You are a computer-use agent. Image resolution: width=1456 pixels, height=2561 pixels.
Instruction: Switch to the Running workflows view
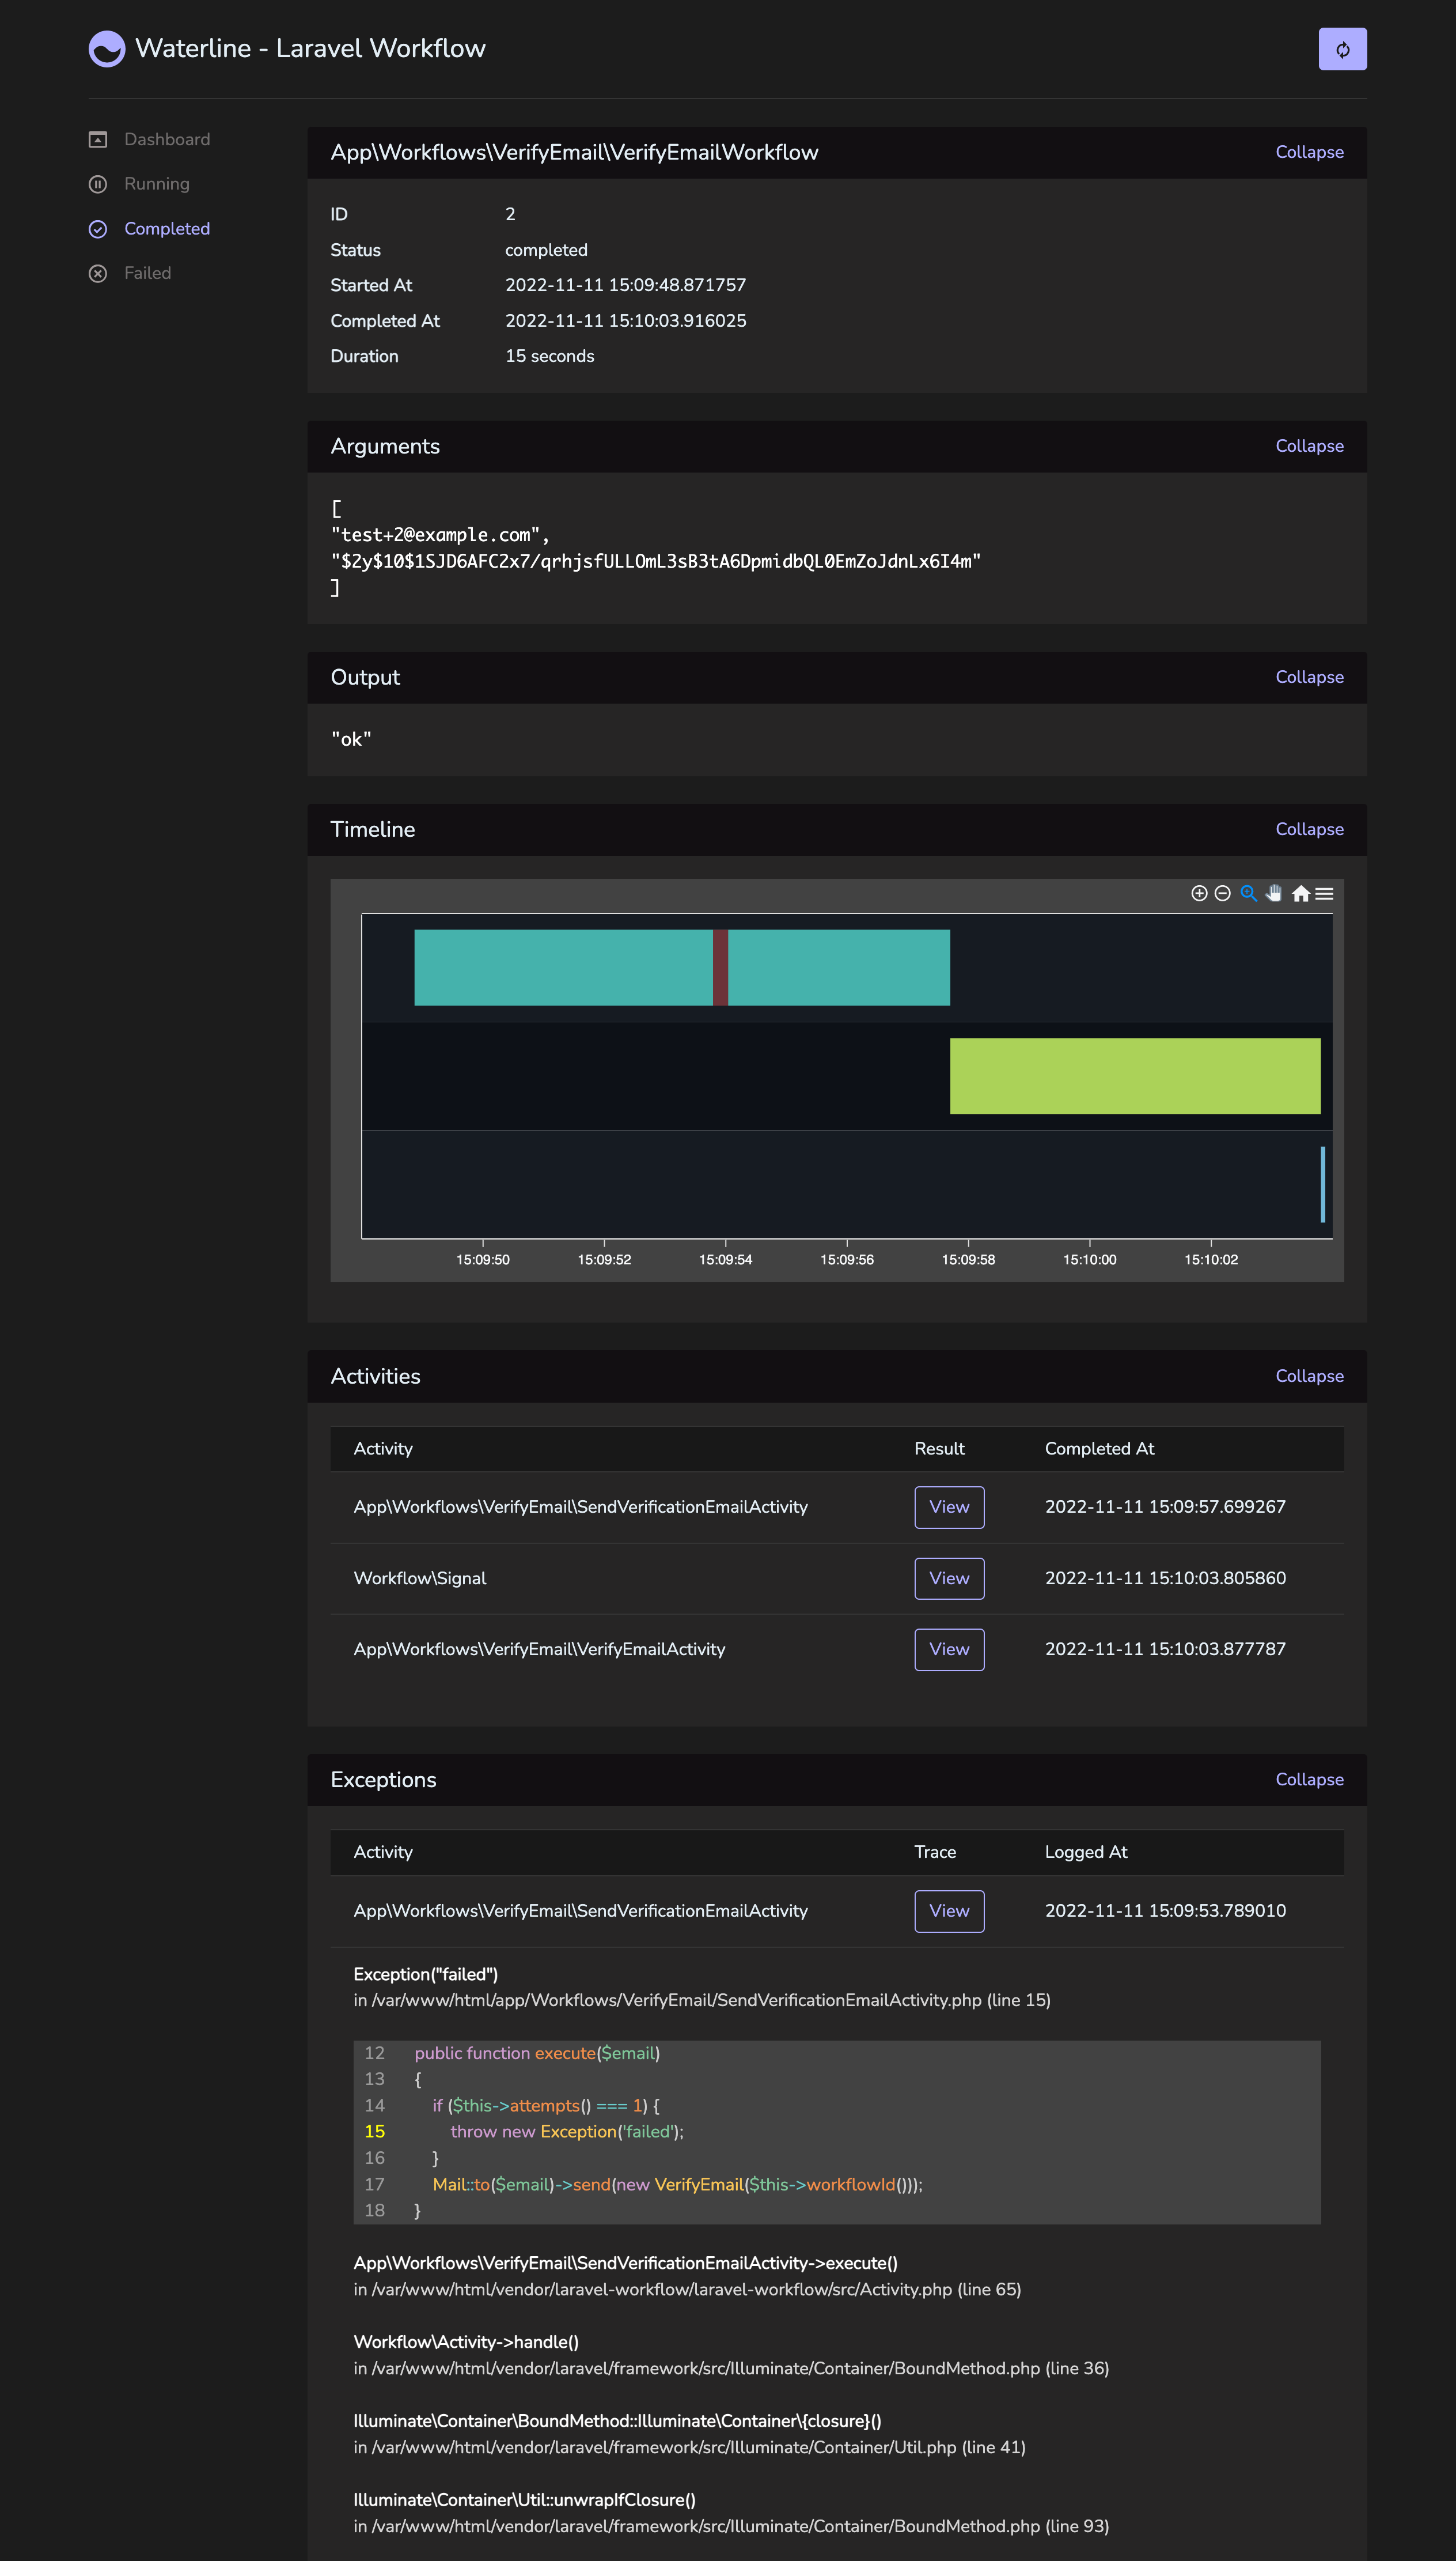pyautogui.click(x=157, y=184)
